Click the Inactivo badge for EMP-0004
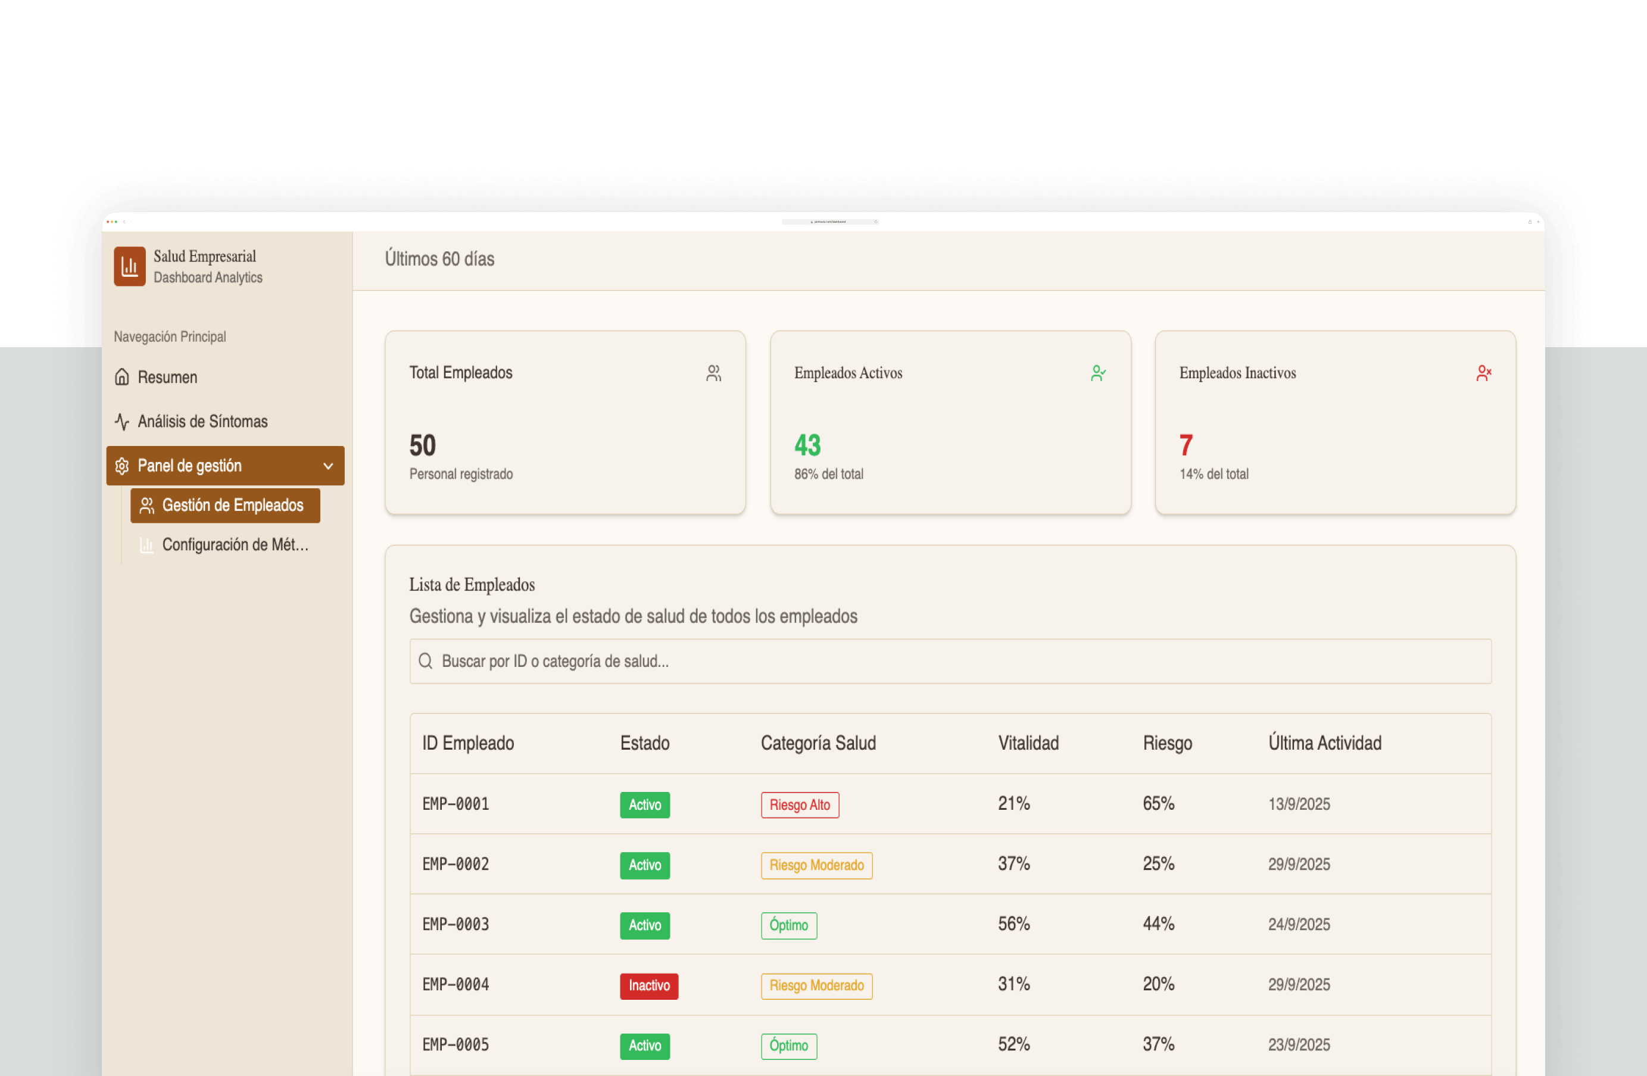 [x=648, y=985]
